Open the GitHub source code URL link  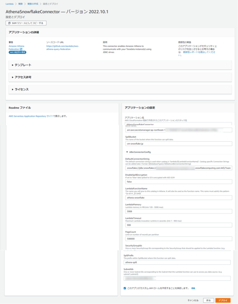(x=62, y=48)
